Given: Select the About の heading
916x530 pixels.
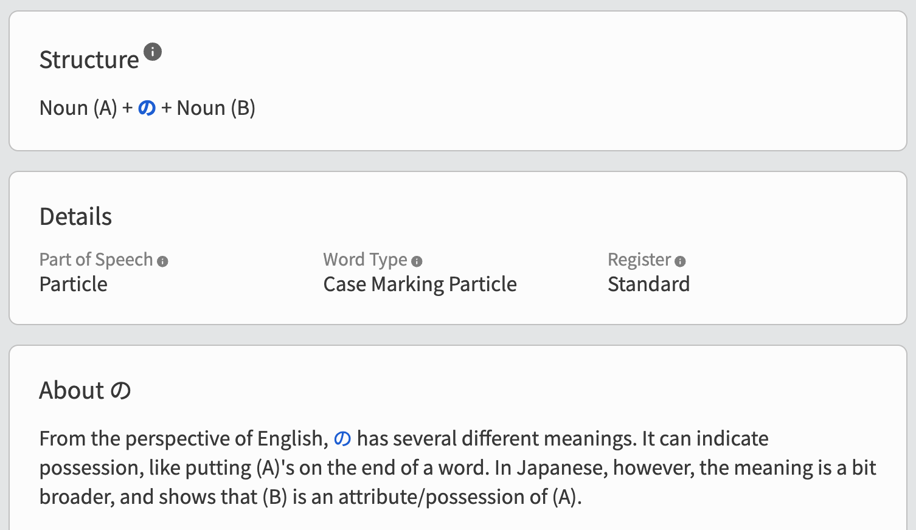Looking at the screenshot, I should point(85,391).
